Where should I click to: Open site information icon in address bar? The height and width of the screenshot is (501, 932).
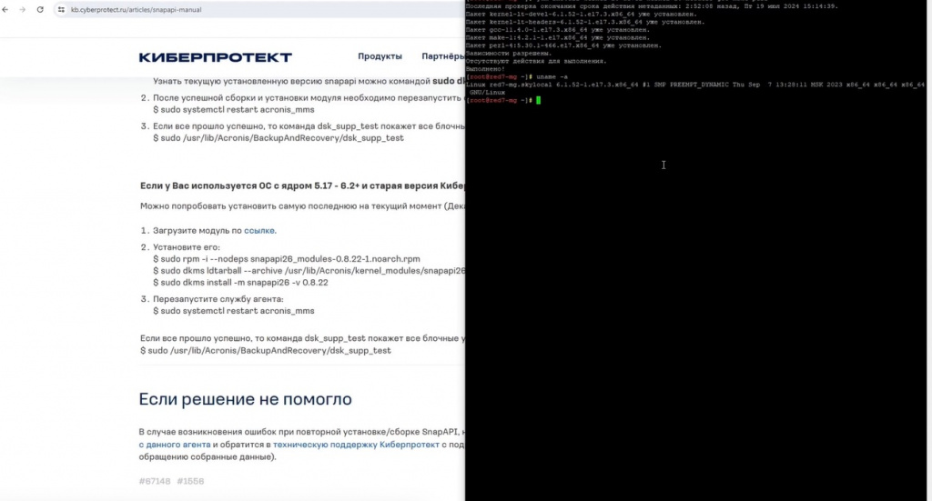pyautogui.click(x=61, y=9)
